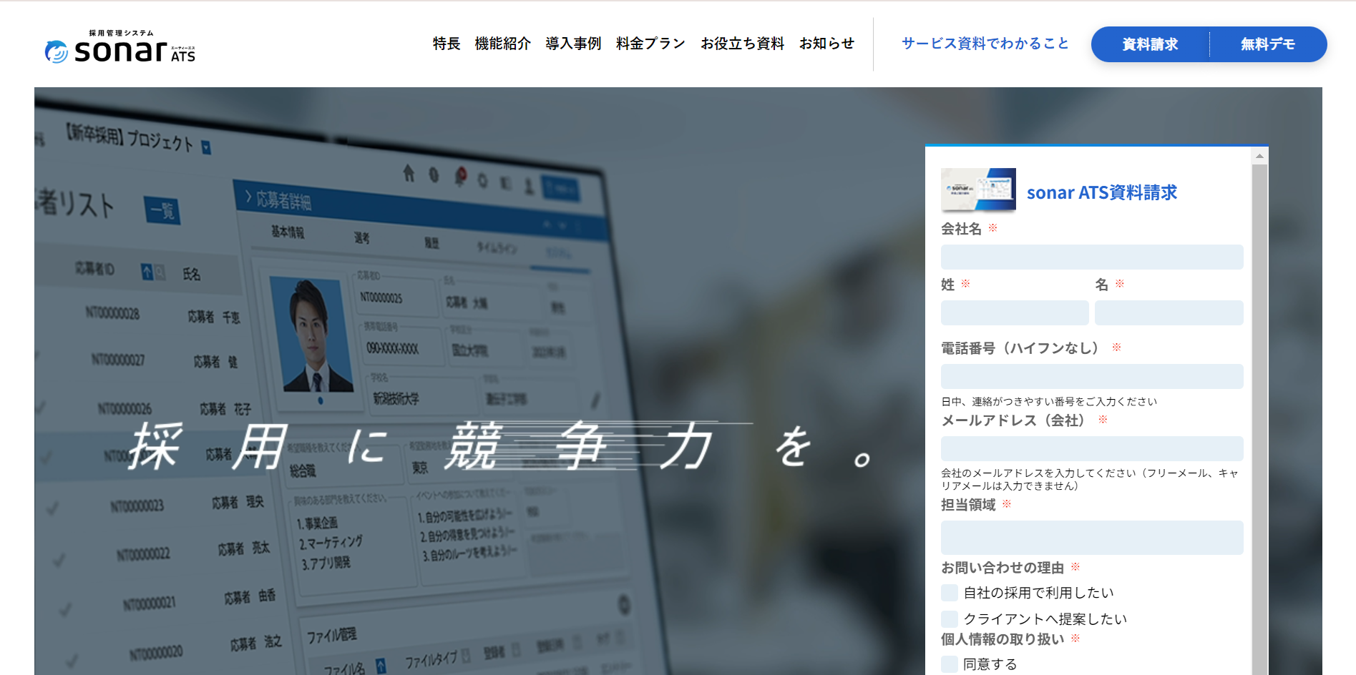Click the サービス資料でわかること link

coord(985,44)
